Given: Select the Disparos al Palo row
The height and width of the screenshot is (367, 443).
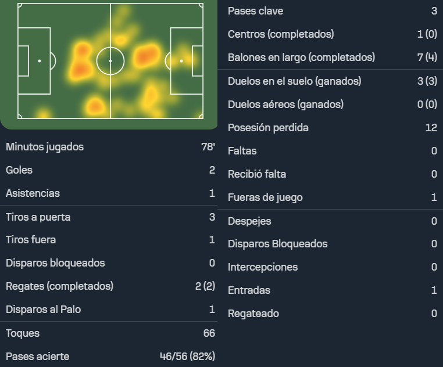Looking at the screenshot, I should tap(109, 310).
